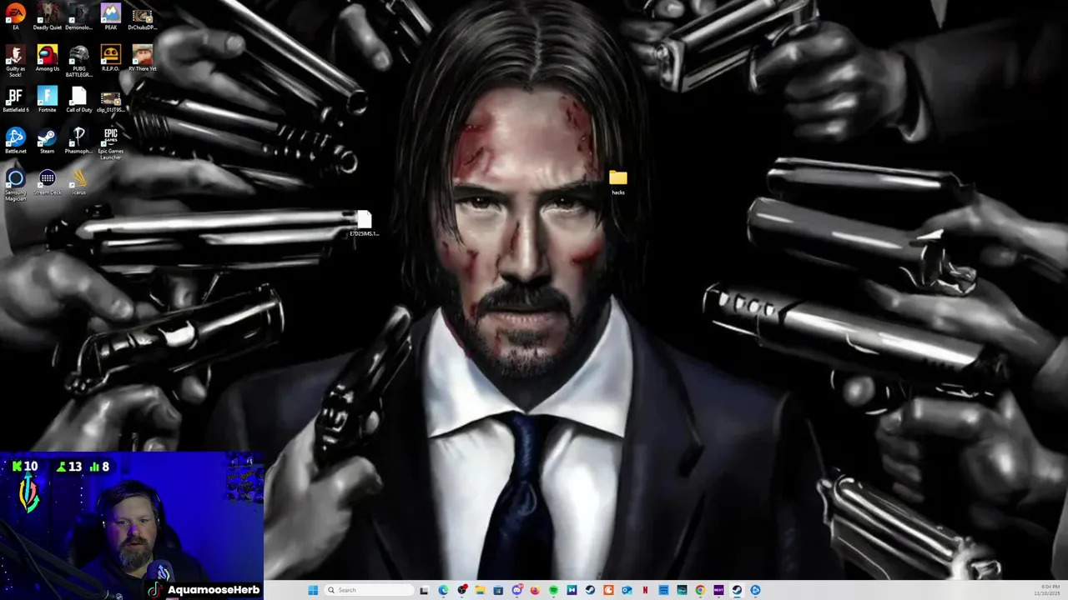Open Microsoft Edge from the taskbar
The image size is (1068, 600).
coord(443,590)
